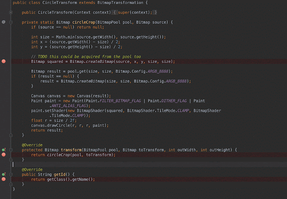Click 'int x' variable declaration line

[x=75, y=42]
